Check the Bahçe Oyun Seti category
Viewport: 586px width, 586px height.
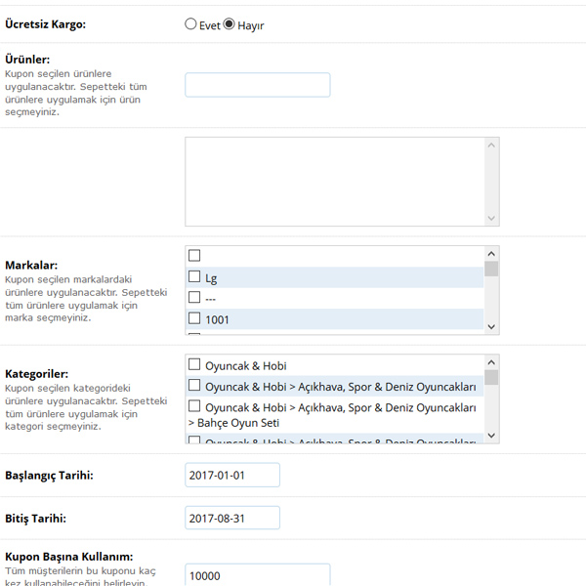point(194,407)
